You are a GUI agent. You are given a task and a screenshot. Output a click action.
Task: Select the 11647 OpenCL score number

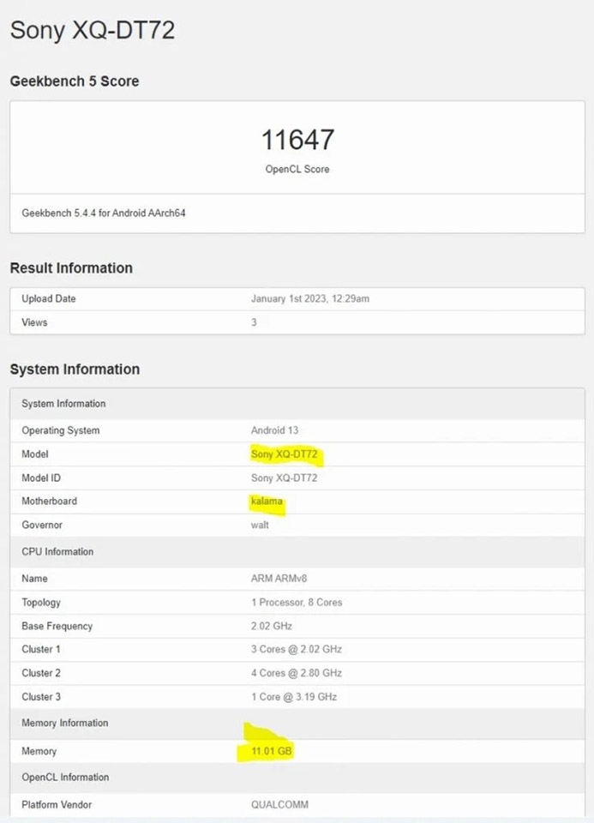click(x=297, y=140)
